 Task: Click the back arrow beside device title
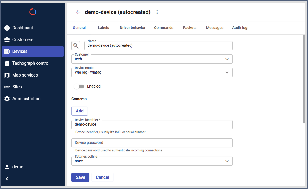click(78, 12)
